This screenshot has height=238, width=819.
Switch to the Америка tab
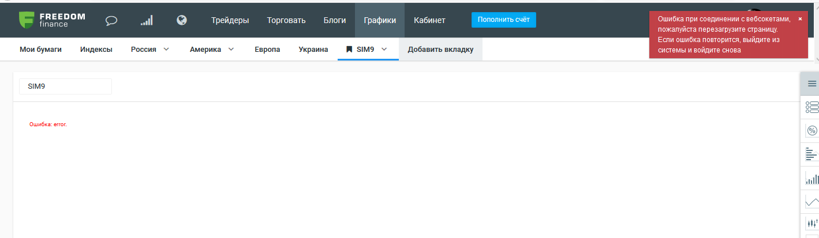[x=205, y=50]
